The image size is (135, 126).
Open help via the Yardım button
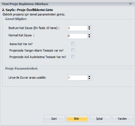[x=122, y=119]
